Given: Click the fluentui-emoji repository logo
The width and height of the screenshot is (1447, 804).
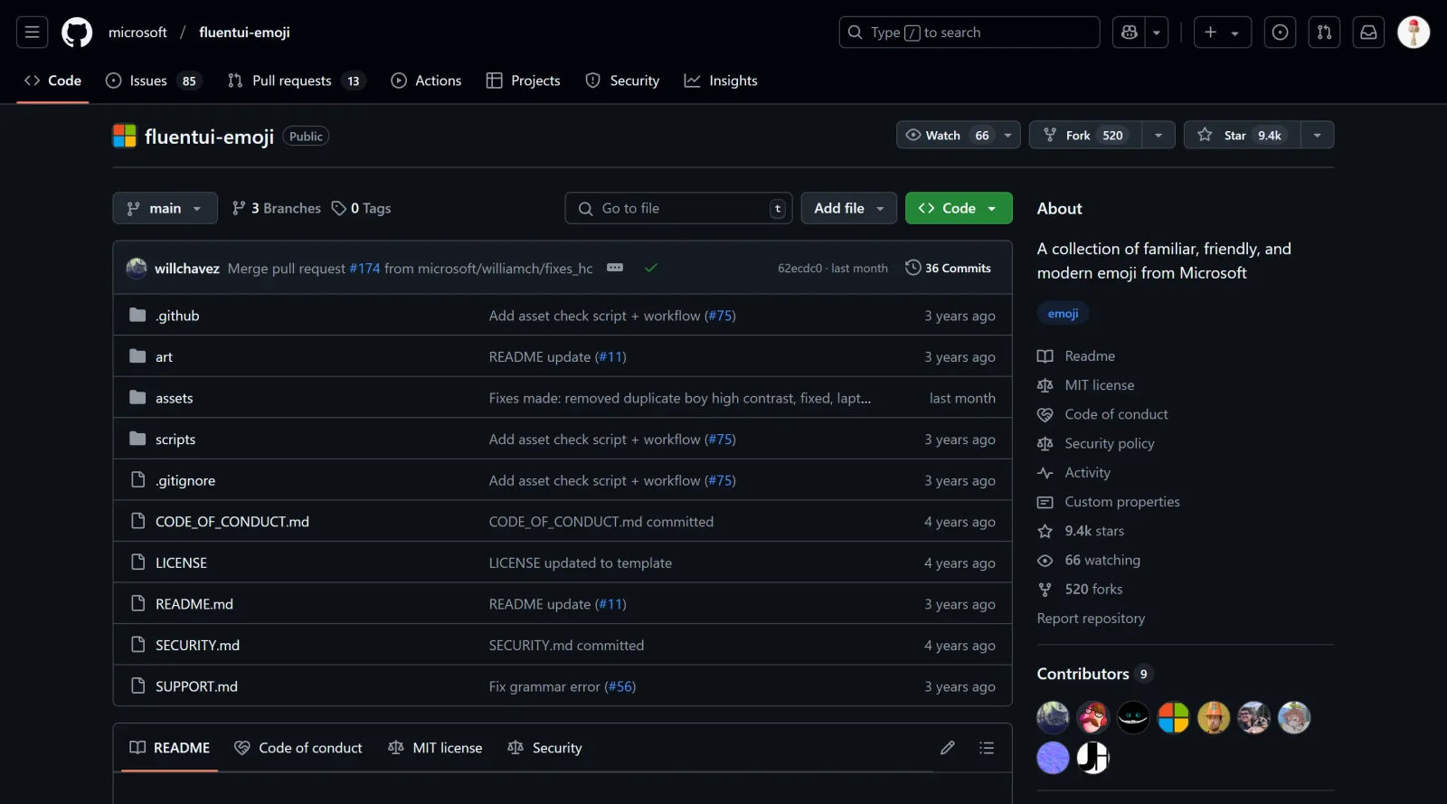Looking at the screenshot, I should point(124,136).
